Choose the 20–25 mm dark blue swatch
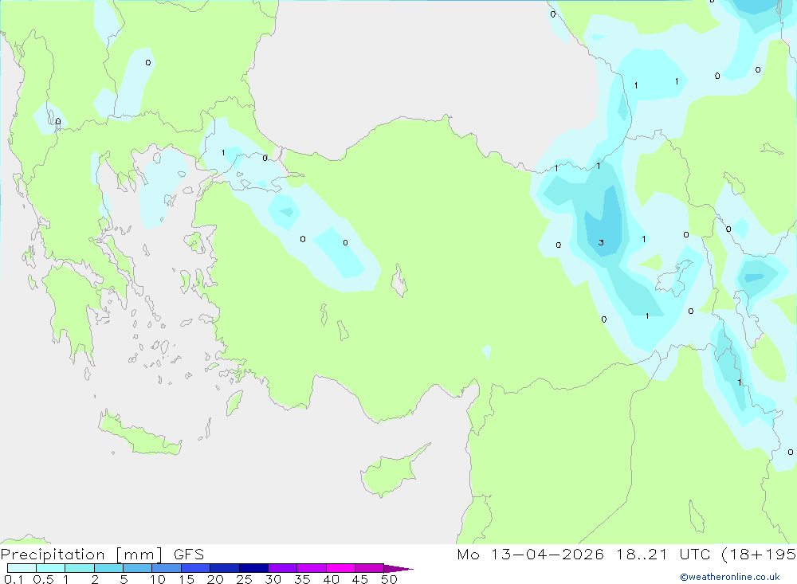The width and height of the screenshot is (797, 584). click(x=224, y=568)
